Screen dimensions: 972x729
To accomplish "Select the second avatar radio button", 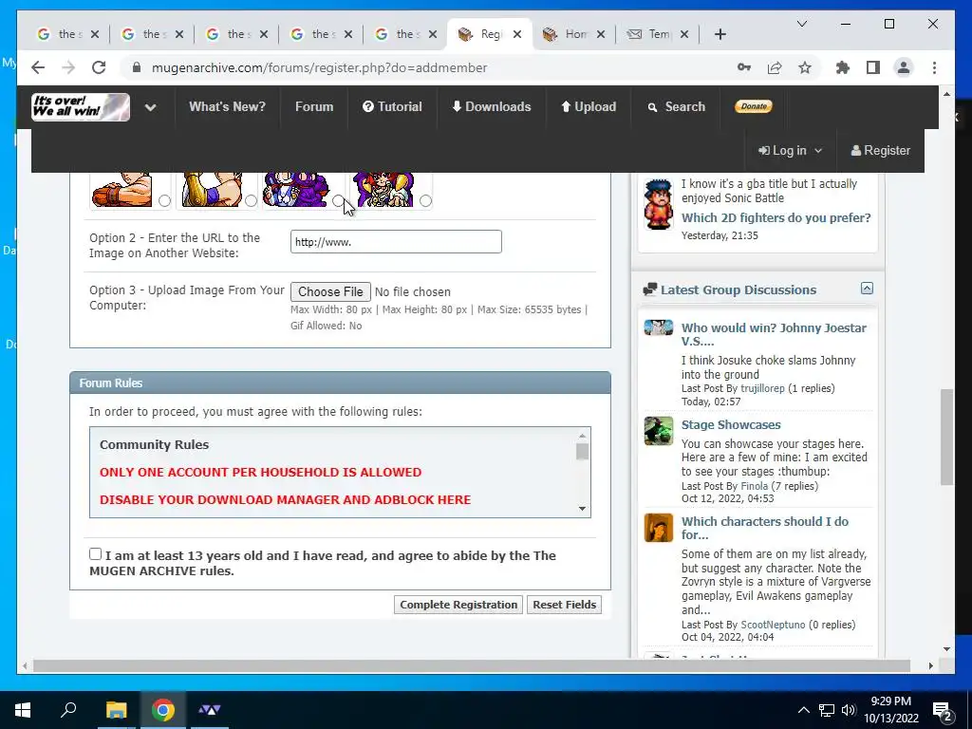I will pyautogui.click(x=251, y=201).
